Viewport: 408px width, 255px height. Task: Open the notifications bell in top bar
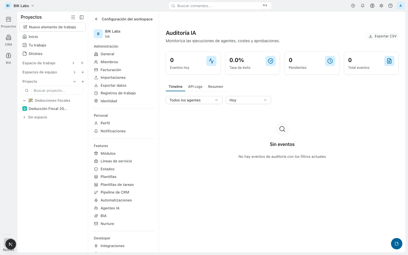[363, 6]
